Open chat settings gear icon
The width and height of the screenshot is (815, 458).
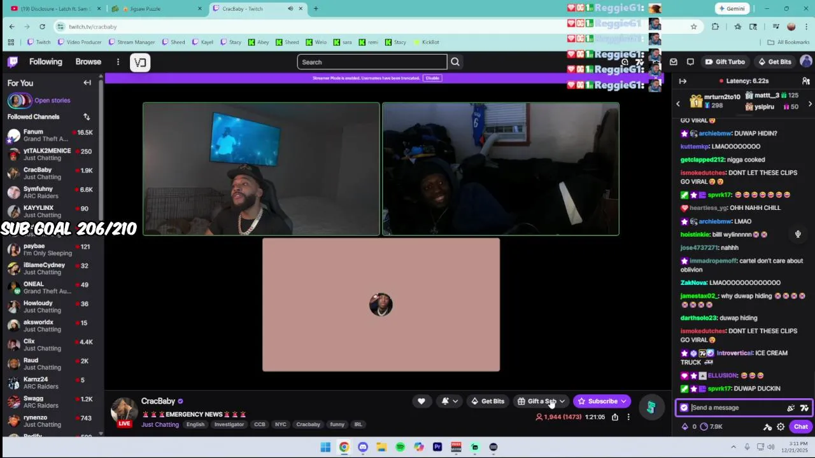[x=781, y=427]
